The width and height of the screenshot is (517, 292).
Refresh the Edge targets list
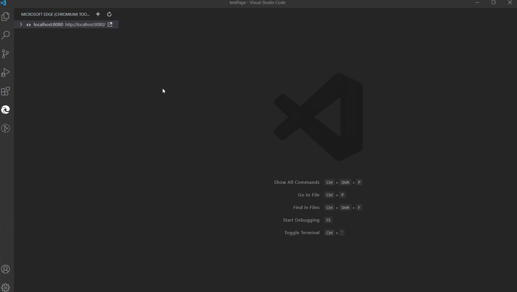(109, 14)
